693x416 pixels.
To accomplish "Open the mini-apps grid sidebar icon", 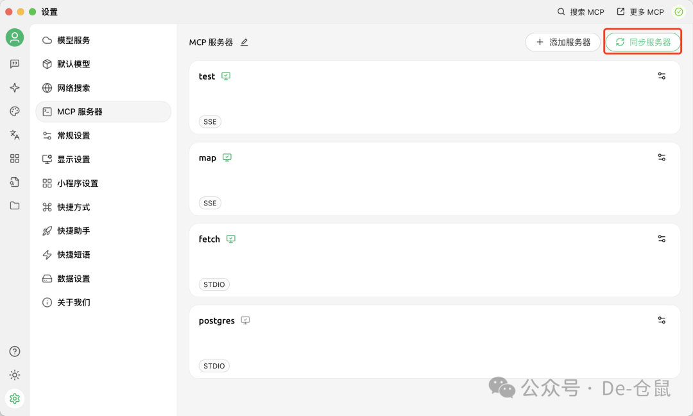I will click(15, 159).
